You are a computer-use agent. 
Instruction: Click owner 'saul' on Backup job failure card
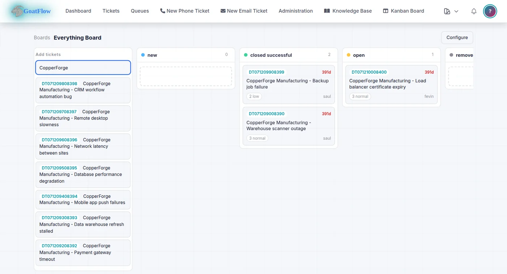pos(327,97)
